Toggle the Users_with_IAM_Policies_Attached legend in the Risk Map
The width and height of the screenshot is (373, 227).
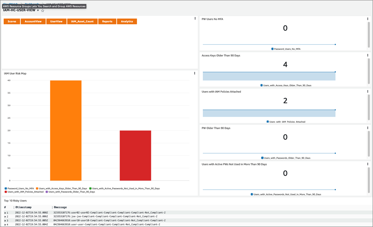click(x=24, y=192)
